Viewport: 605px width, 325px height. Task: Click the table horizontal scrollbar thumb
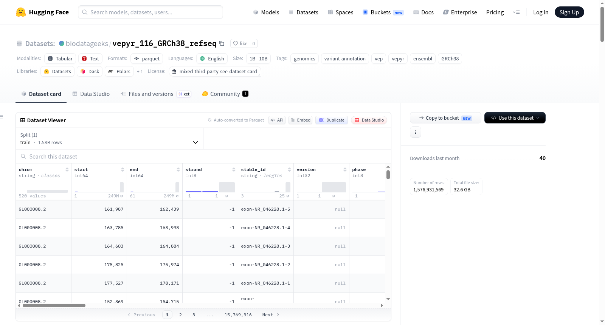[54, 305]
